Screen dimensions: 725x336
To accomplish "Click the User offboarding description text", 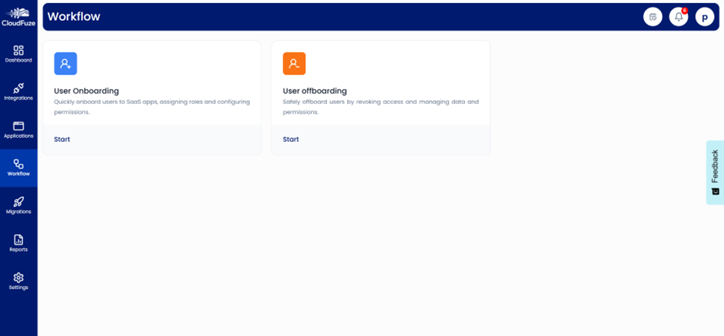I will tap(380, 106).
